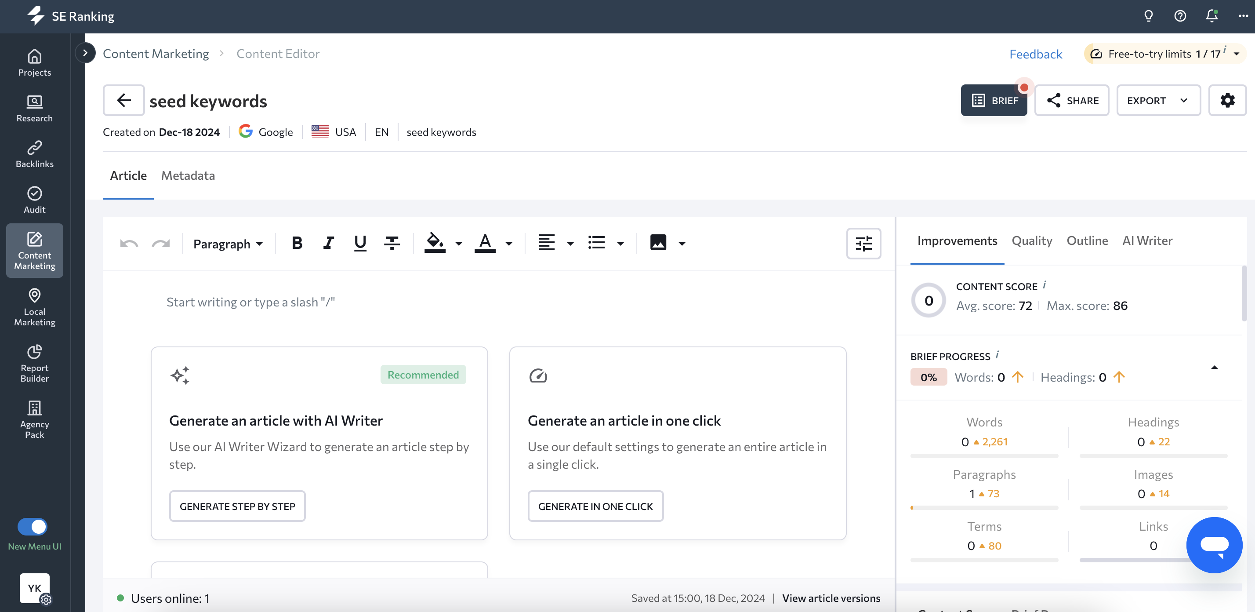
Task: Apply italic formatting from the toolbar
Action: 329,243
